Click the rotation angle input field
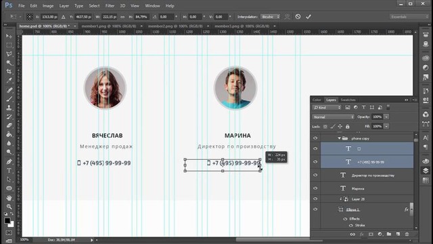 coord(166,16)
